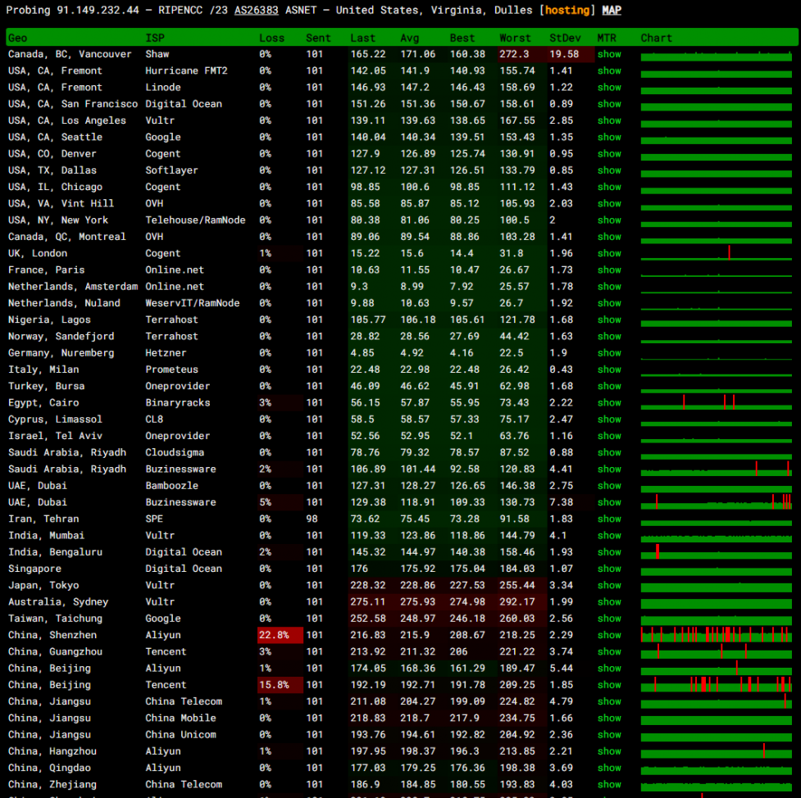Show MTR for Australia, Sydney

click(x=609, y=602)
